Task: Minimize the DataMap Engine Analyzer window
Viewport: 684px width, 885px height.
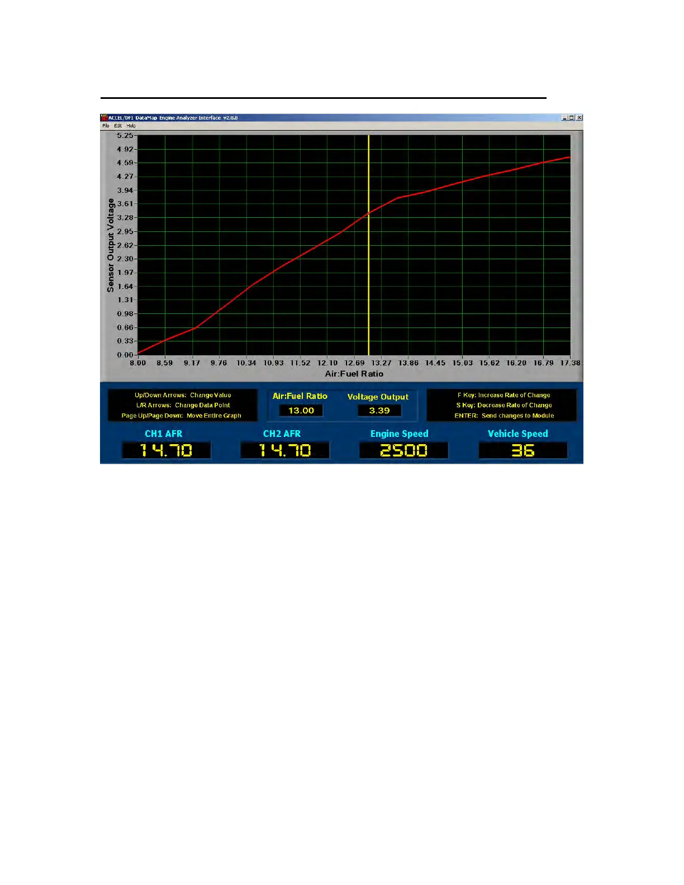Action: [x=564, y=118]
